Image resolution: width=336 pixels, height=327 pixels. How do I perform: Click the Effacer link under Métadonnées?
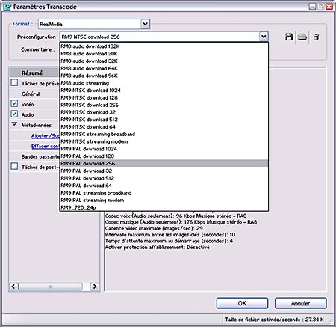point(46,147)
